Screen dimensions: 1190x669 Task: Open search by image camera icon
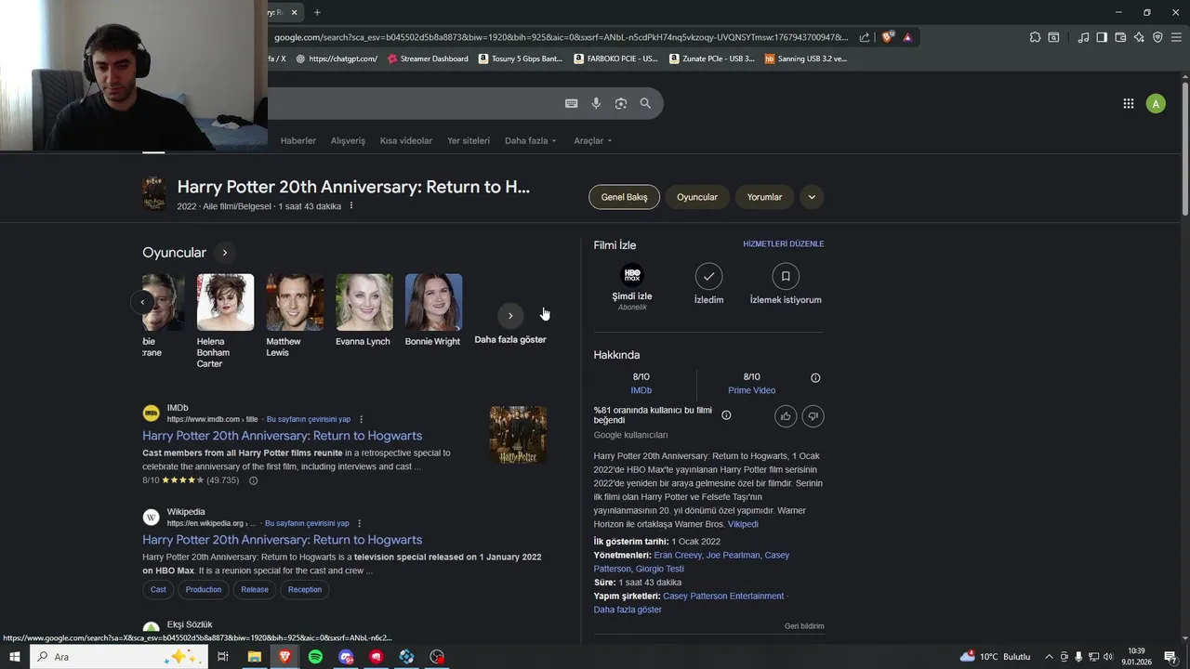pyautogui.click(x=621, y=103)
